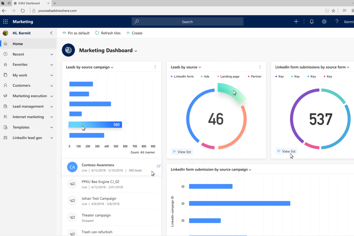The width and height of the screenshot is (354, 236).
Task: Click Kermit's avatar picture in sidebar
Action: pos(6,33)
